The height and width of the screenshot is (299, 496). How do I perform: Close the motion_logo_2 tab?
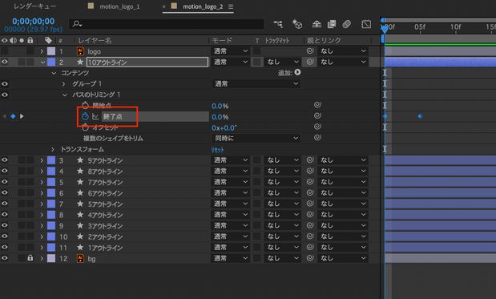pos(163,6)
